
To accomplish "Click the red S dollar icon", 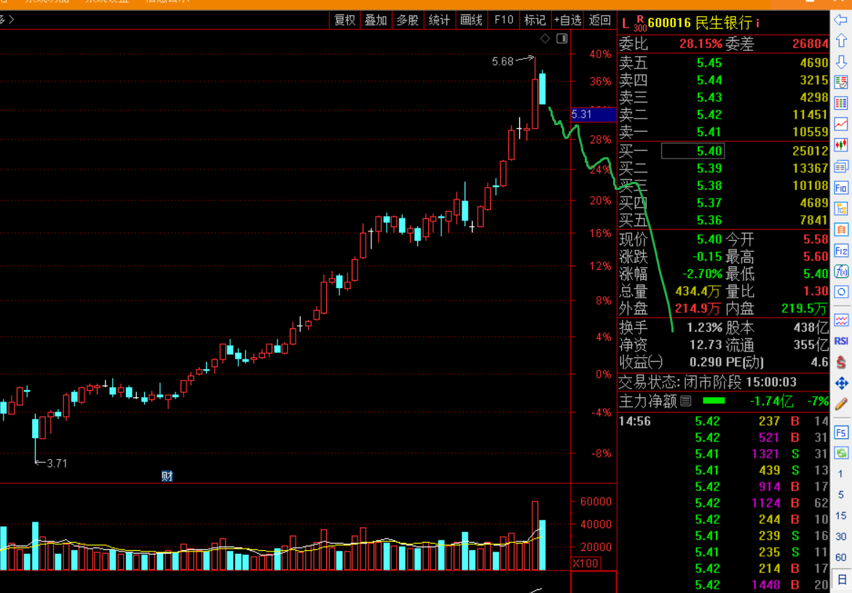I will (841, 362).
